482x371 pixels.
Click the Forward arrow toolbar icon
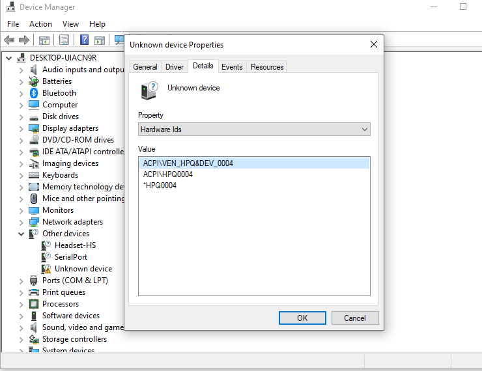coord(24,40)
